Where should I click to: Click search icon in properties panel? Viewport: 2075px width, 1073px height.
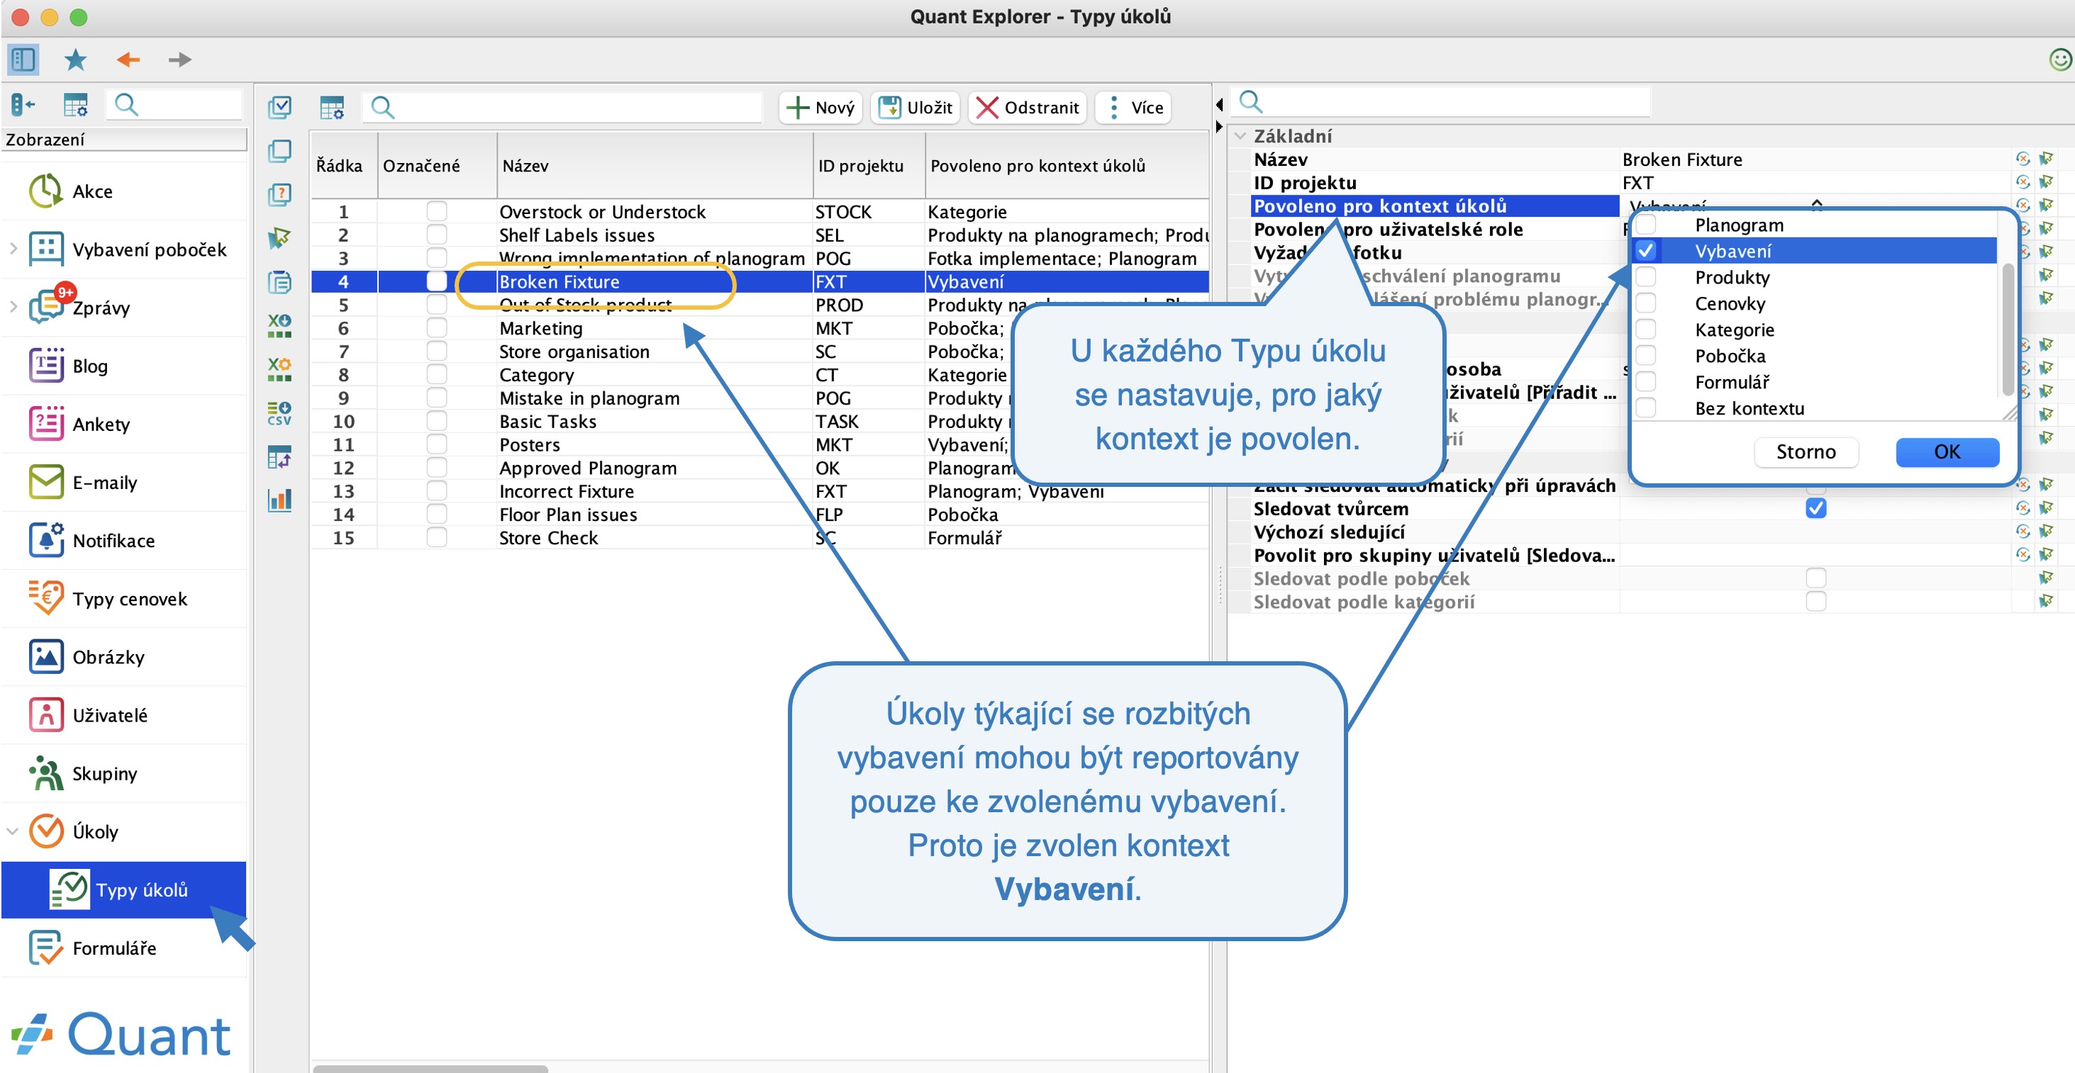1250,101
